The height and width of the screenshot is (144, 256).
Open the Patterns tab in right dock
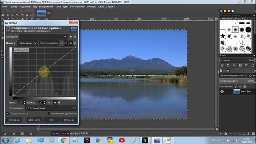[225, 11]
